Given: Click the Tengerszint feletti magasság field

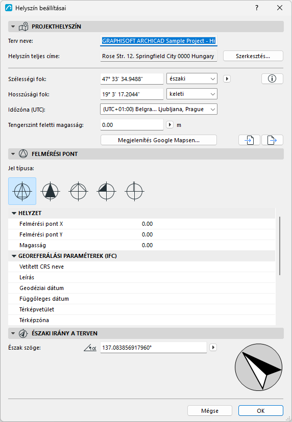Looking at the screenshot, I should pos(132,125).
